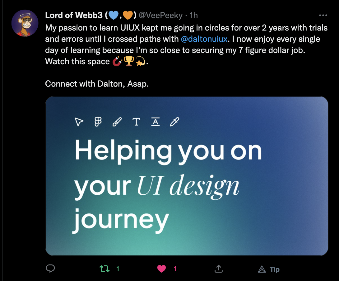The width and height of the screenshot is (339, 281).
Task: Click the retweet count number
Action: [x=118, y=269]
